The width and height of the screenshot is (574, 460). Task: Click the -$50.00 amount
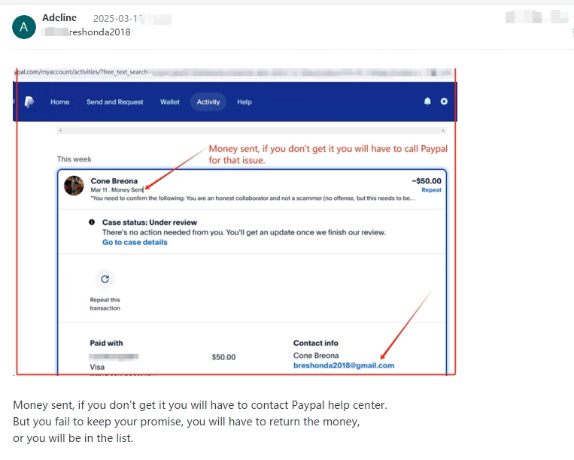point(427,180)
